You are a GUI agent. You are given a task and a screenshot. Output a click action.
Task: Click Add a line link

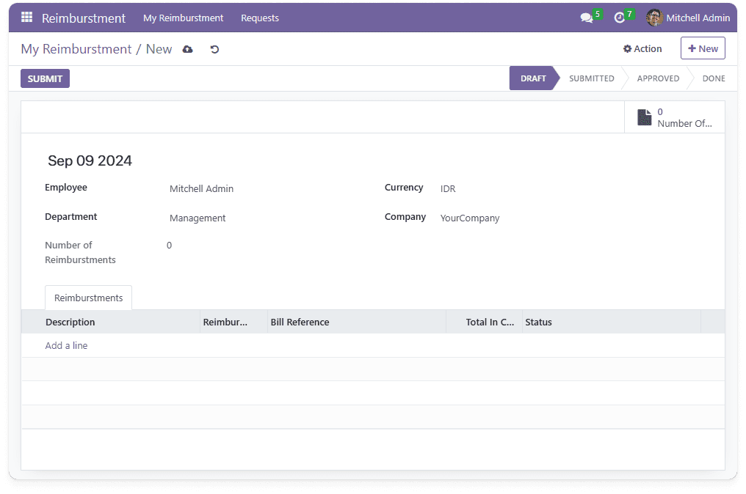(66, 345)
